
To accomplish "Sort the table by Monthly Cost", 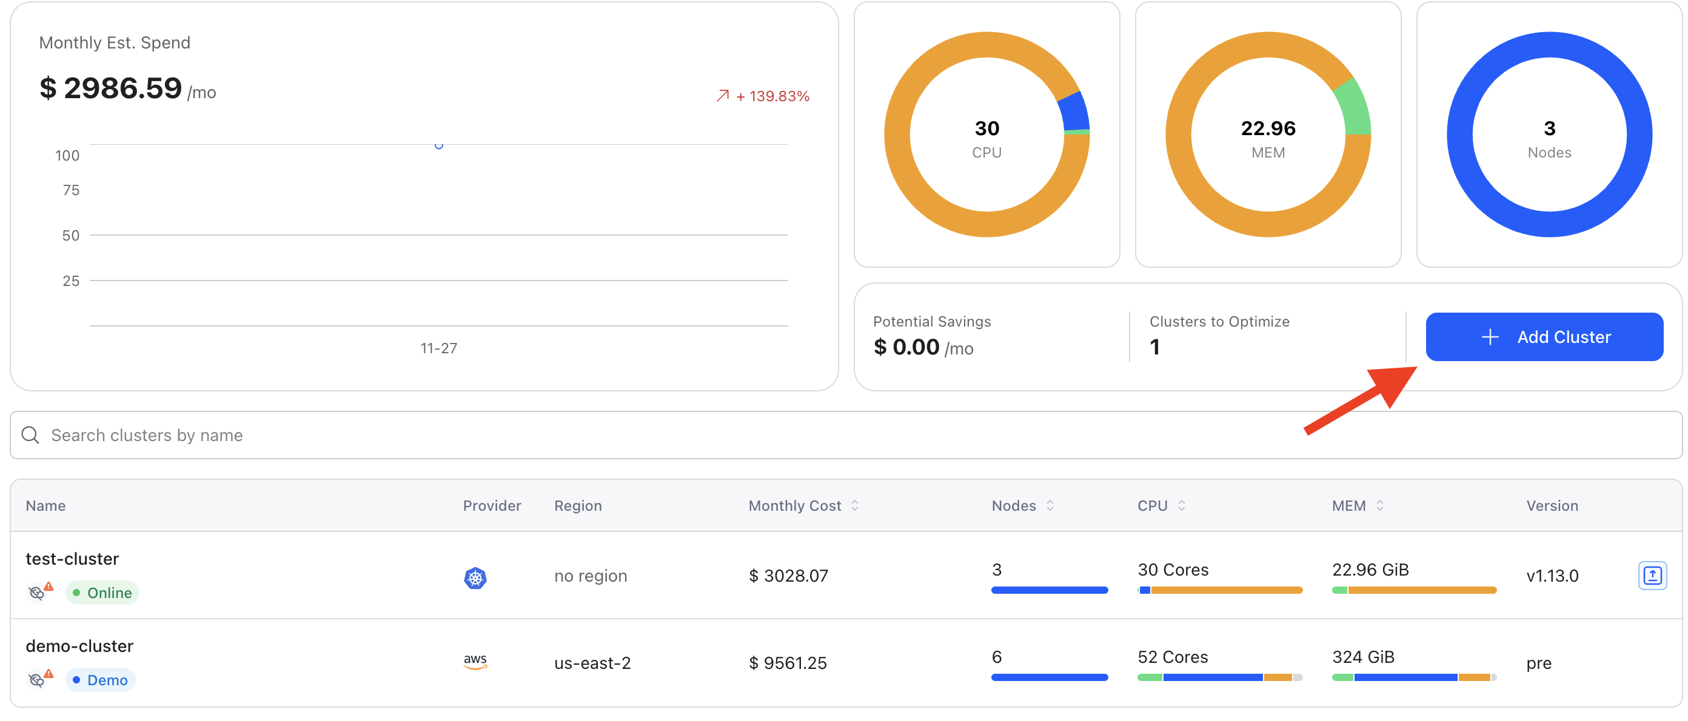I will coord(854,505).
